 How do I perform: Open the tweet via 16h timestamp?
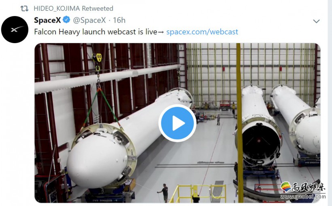[119, 20]
